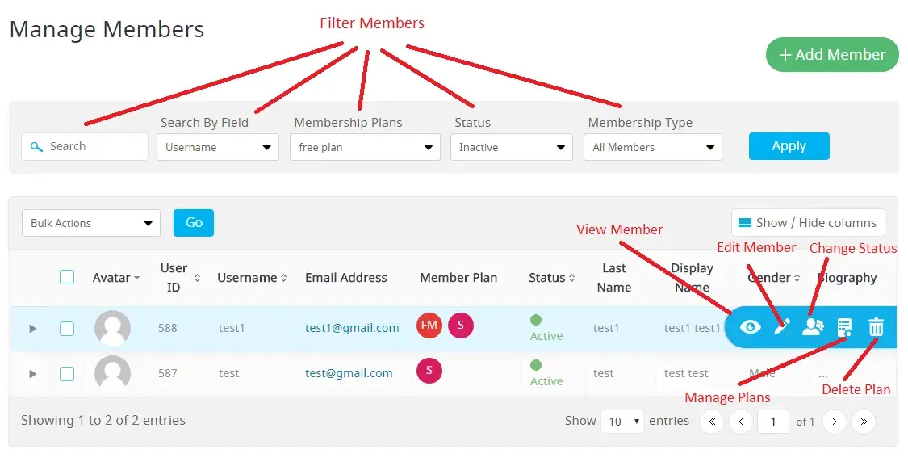
Task: Apply the selected member filters
Action: [789, 146]
